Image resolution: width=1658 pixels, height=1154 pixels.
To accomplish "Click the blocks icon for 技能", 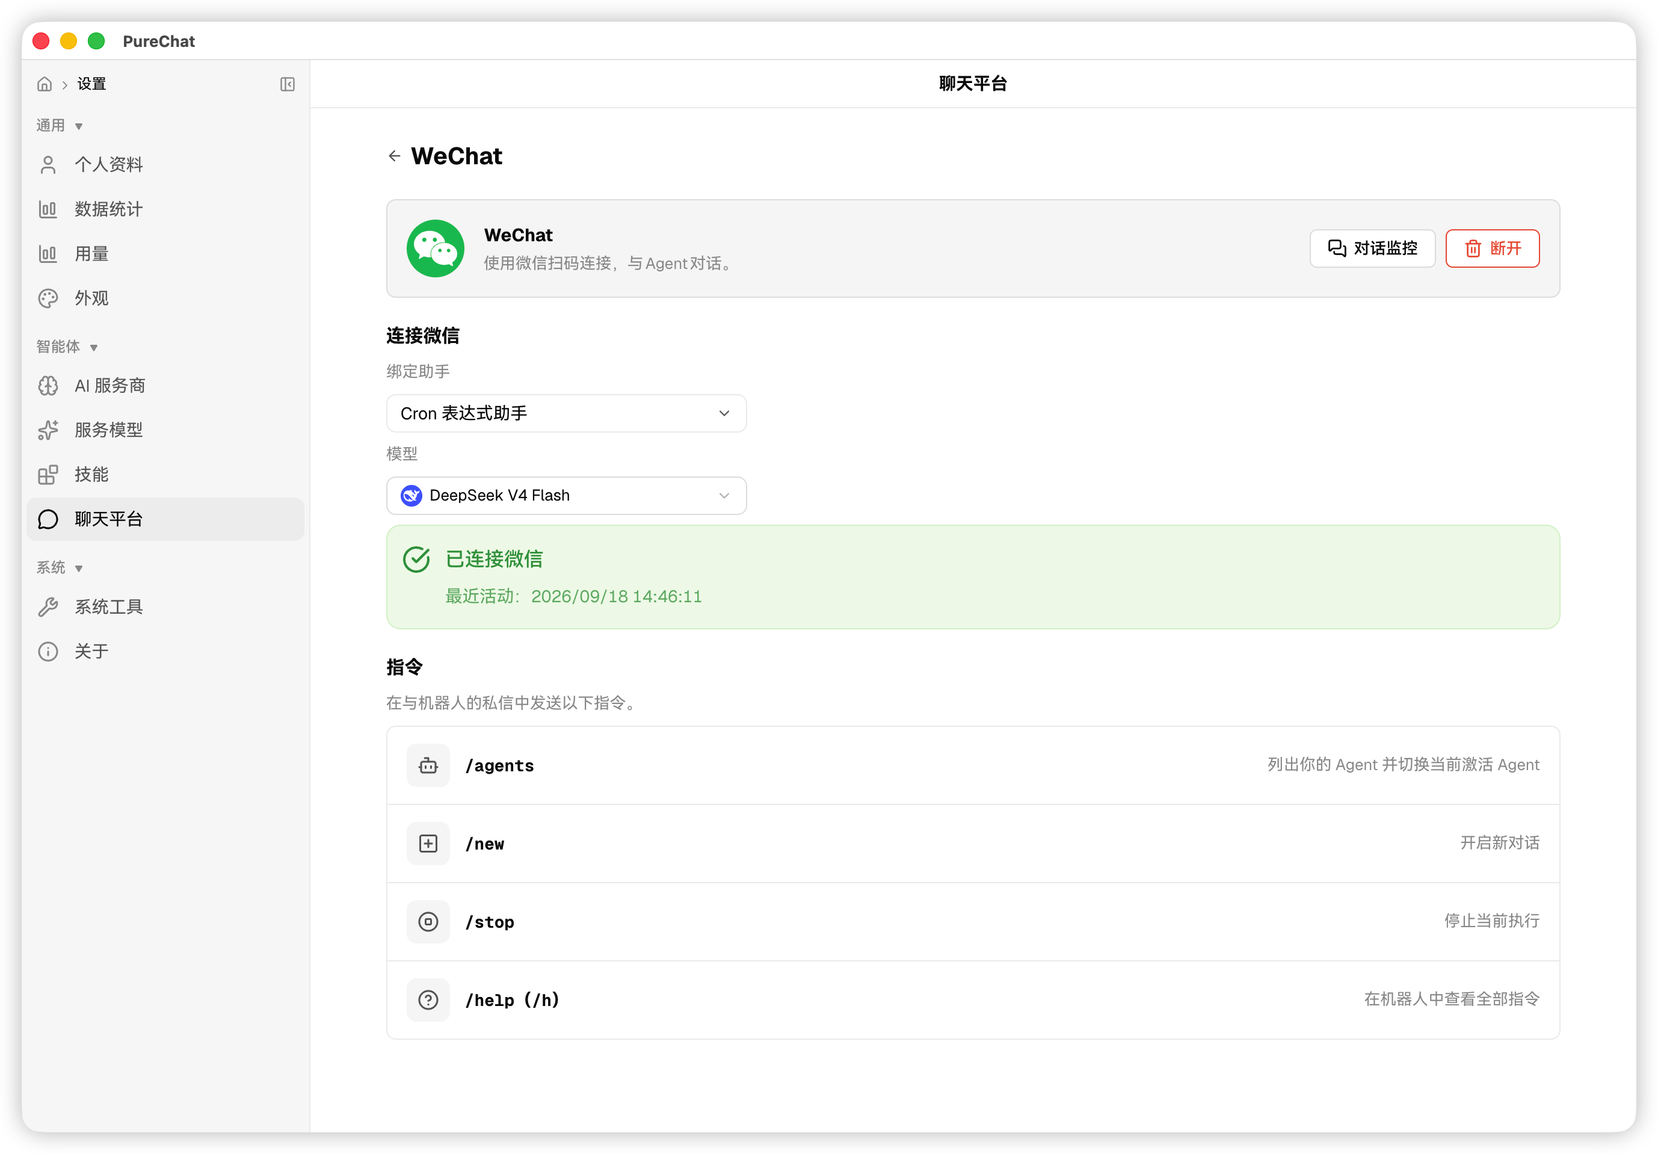I will point(48,475).
